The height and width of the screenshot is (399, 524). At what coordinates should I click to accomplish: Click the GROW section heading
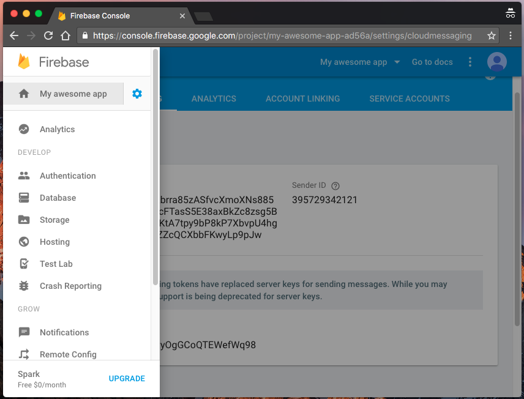29,309
